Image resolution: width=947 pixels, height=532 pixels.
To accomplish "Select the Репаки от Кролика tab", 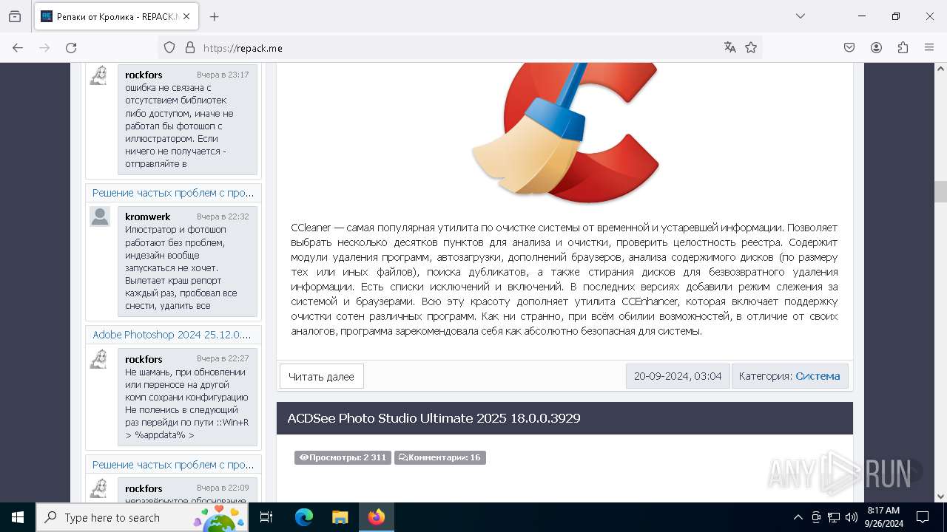I will [115, 16].
